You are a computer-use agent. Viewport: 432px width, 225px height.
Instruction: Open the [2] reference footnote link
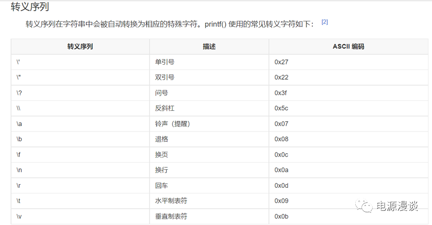point(325,22)
